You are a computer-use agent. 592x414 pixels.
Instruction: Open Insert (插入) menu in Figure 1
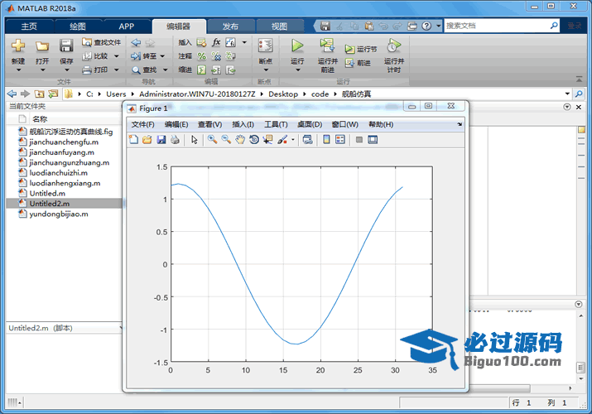(x=243, y=124)
